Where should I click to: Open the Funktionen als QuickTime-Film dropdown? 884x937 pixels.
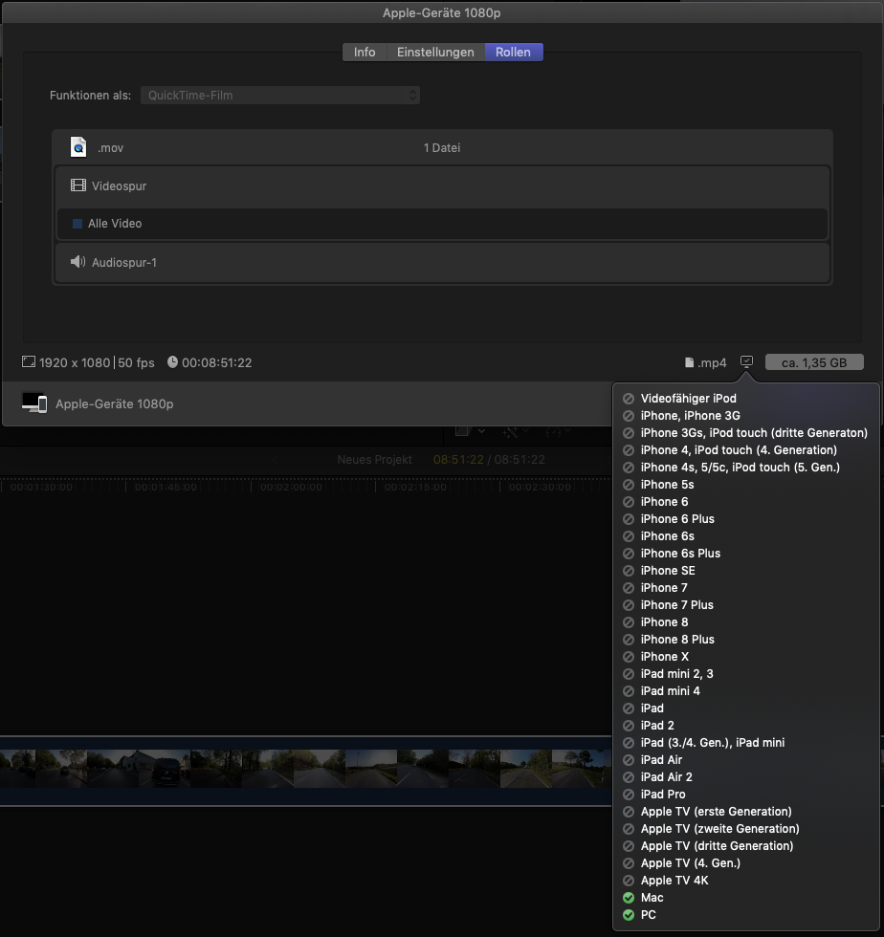279,96
